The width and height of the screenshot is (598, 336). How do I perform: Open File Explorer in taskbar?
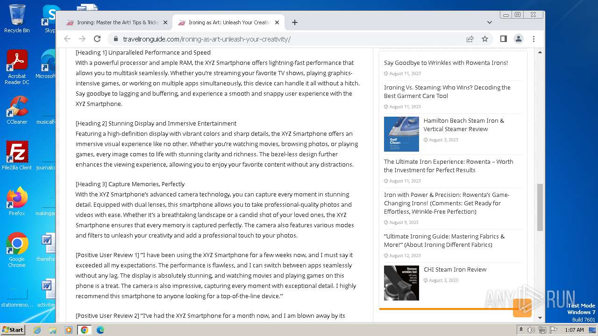pyautogui.click(x=53, y=330)
